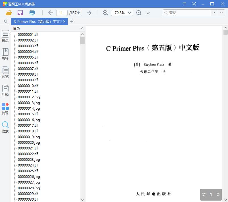Image resolution: width=228 pixels, height=202 pixels.
Task: Click the page number input field
Action: [x=62, y=13]
